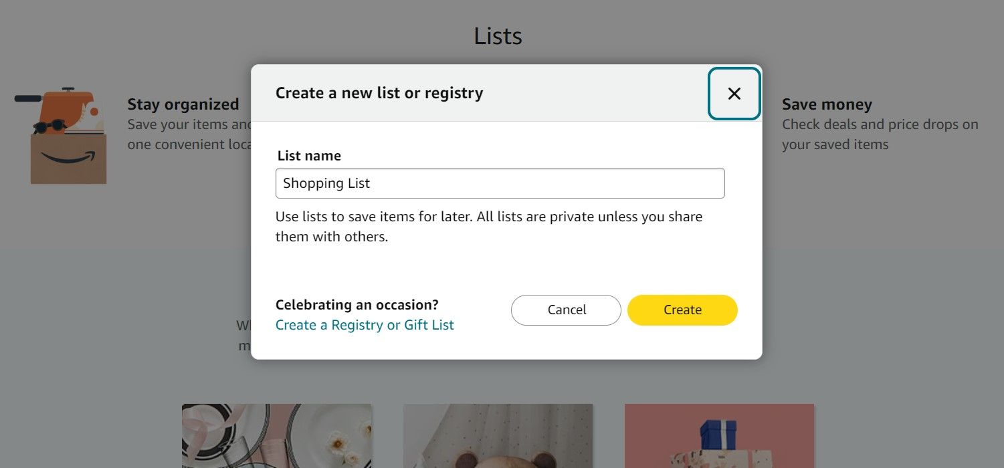Viewport: 1004px width, 468px height.
Task: Close the create list dialog with the X
Action: 734,94
